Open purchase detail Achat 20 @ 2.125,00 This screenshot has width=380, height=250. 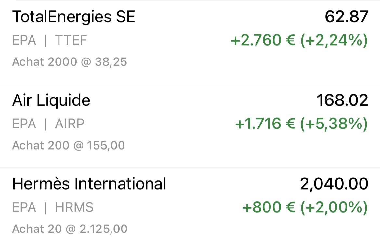70,229
